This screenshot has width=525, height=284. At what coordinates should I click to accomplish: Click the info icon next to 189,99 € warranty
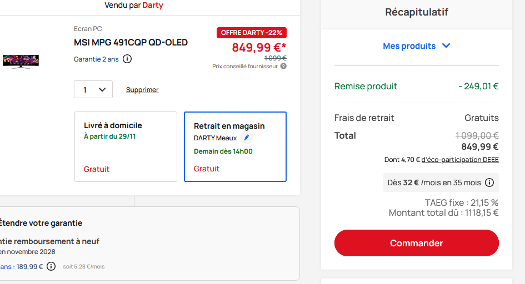click(x=51, y=266)
